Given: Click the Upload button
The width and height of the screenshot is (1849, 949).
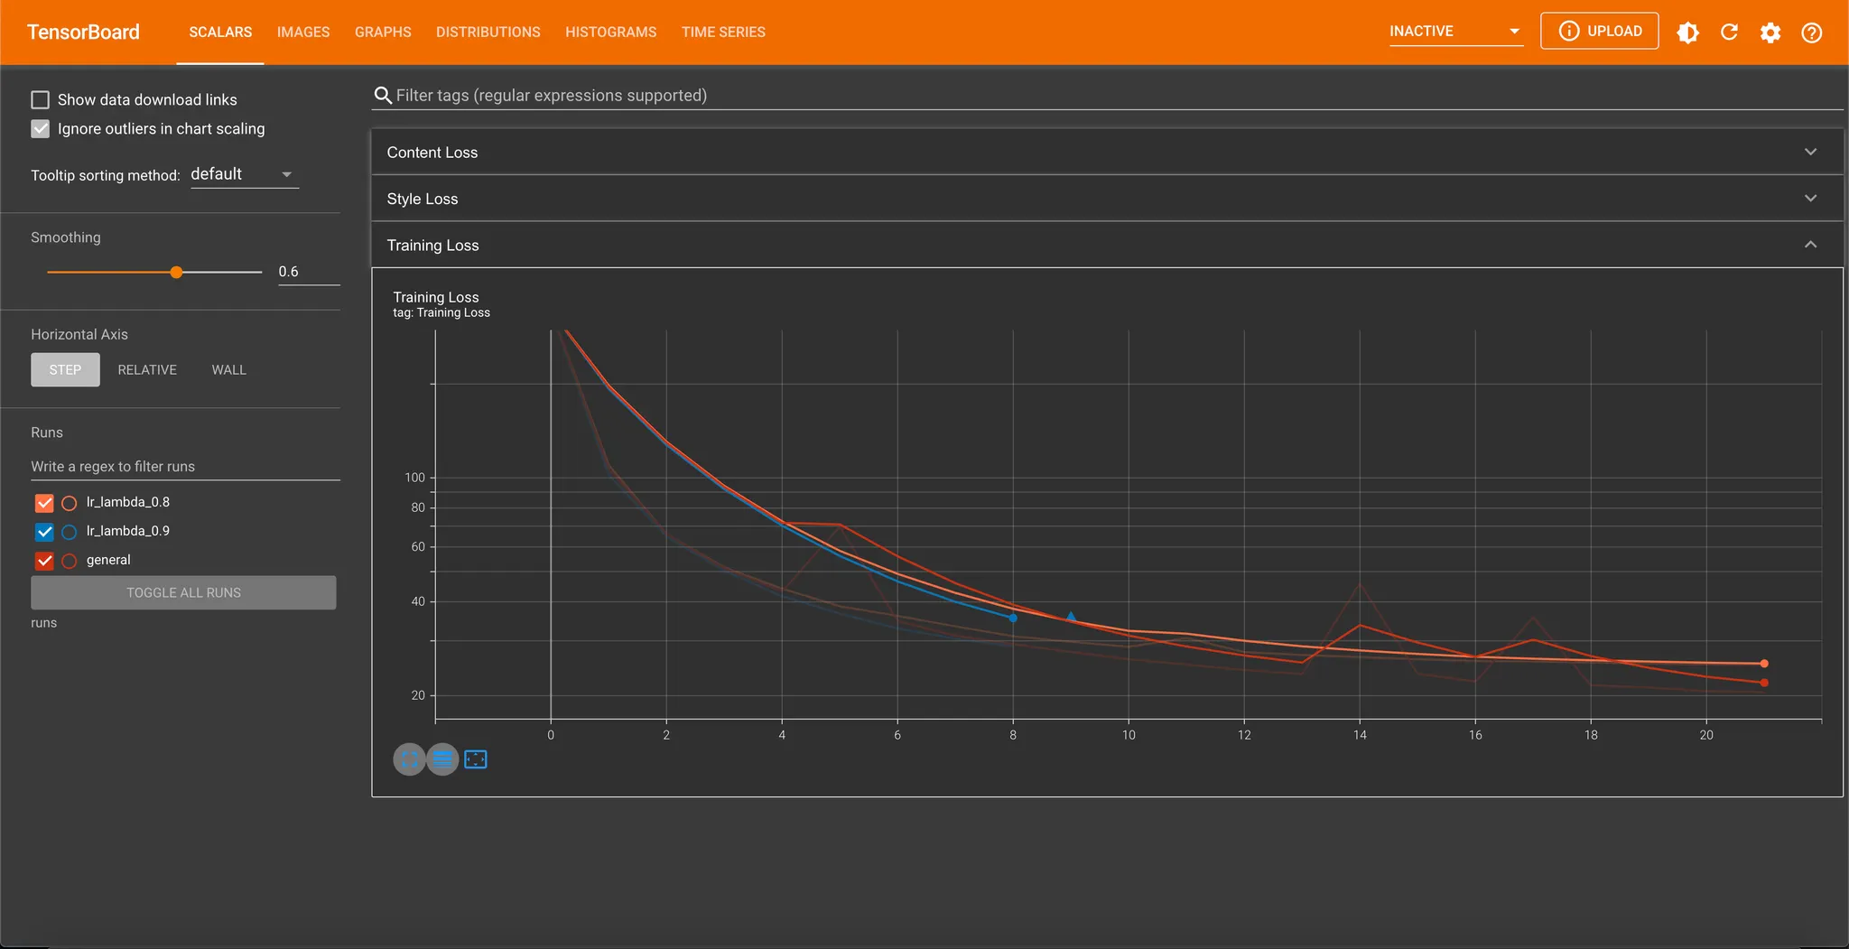Looking at the screenshot, I should 1599,31.
